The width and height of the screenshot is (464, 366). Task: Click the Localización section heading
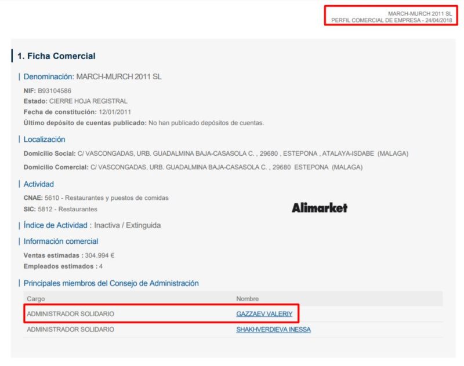pyautogui.click(x=44, y=140)
